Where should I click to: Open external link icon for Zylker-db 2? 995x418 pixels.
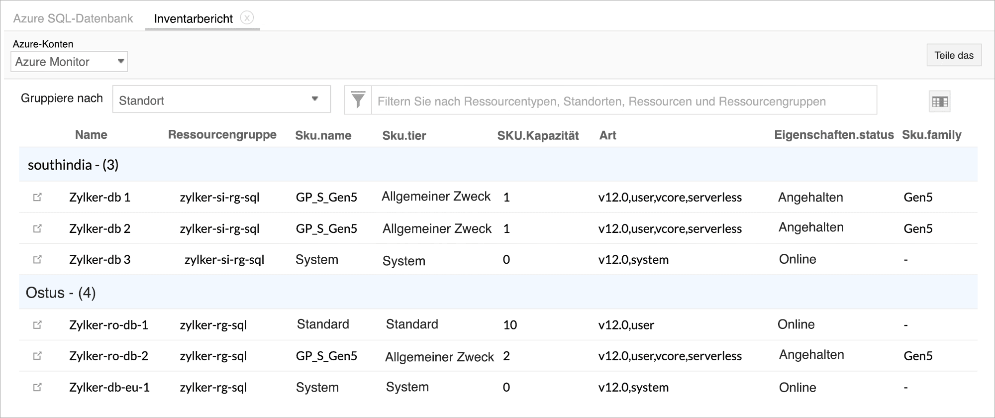[37, 228]
